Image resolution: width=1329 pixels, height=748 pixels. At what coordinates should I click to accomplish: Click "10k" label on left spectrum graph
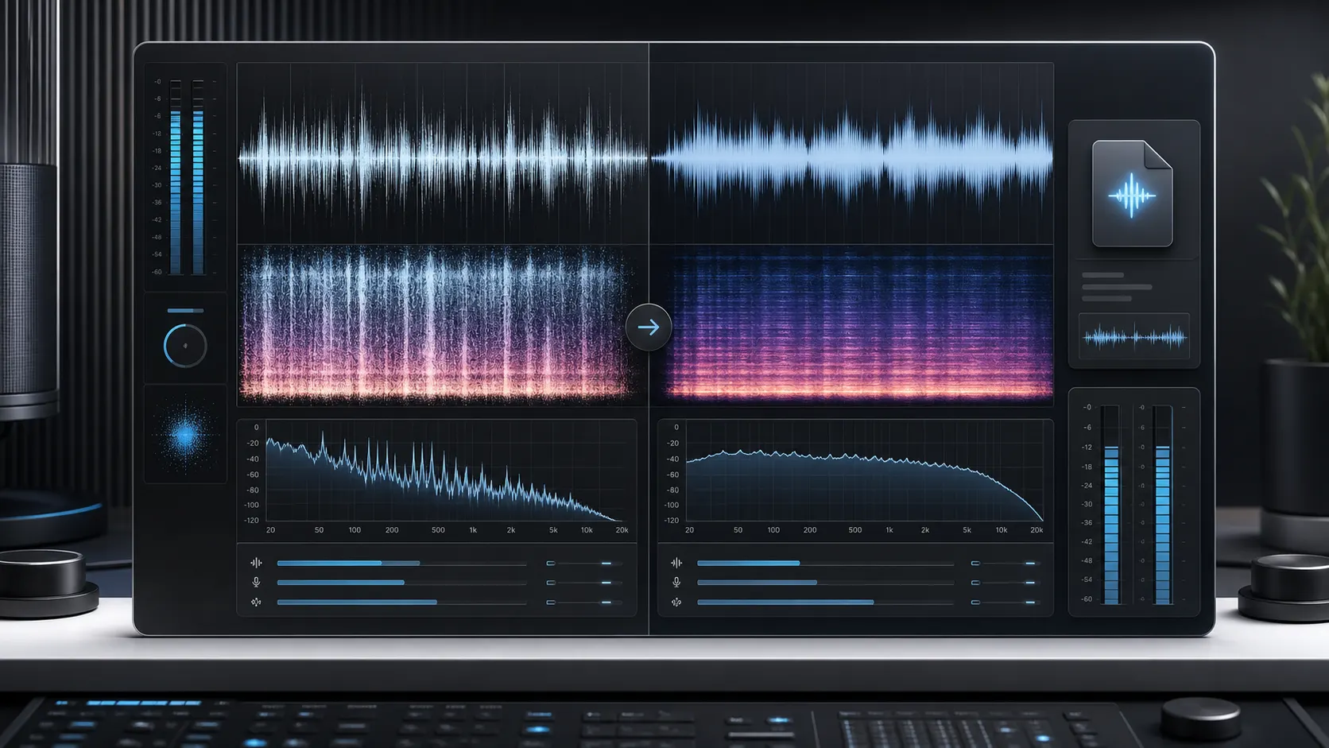[x=587, y=530]
